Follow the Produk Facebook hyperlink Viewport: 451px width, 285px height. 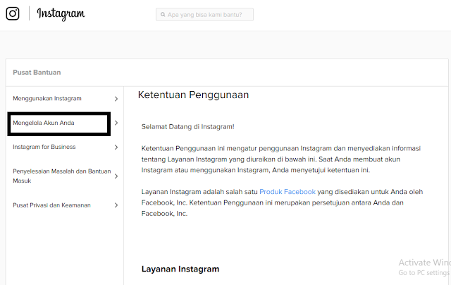tap(288, 192)
